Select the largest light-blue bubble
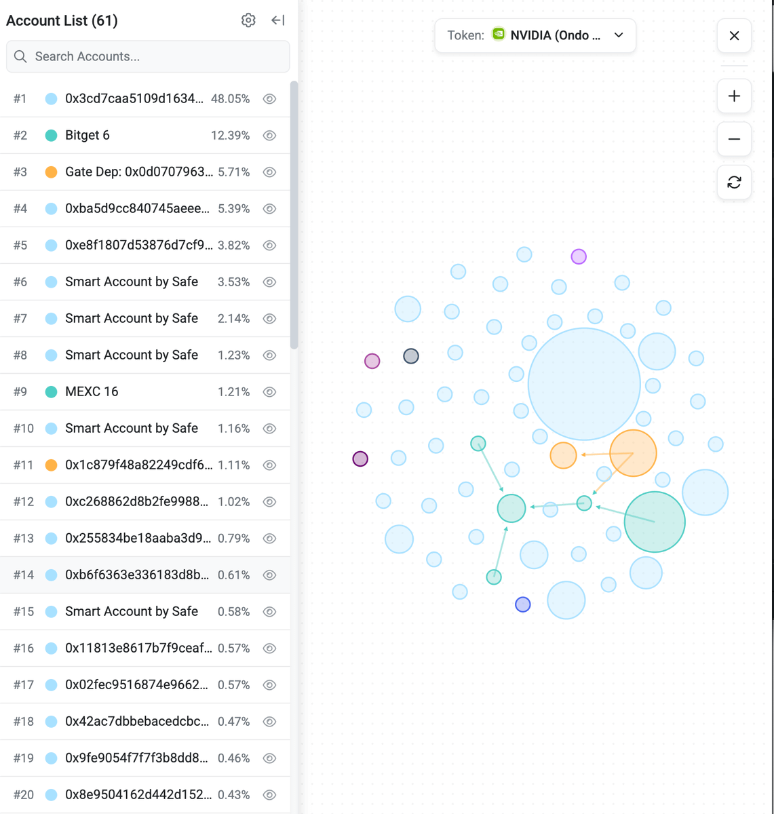 tap(584, 384)
